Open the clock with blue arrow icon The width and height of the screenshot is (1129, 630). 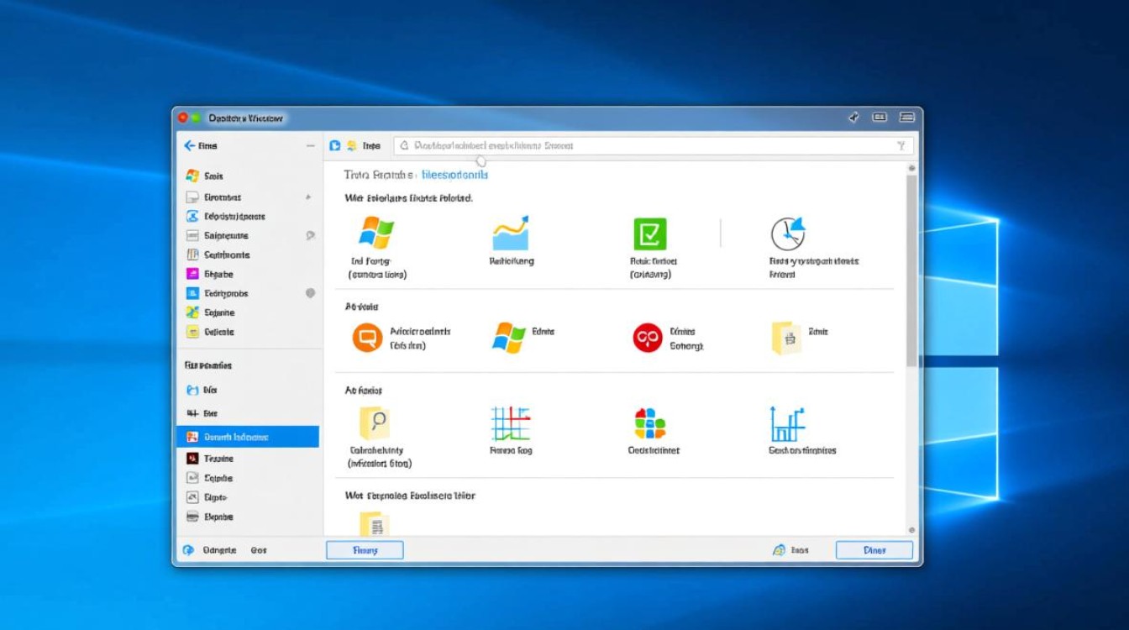(x=787, y=234)
